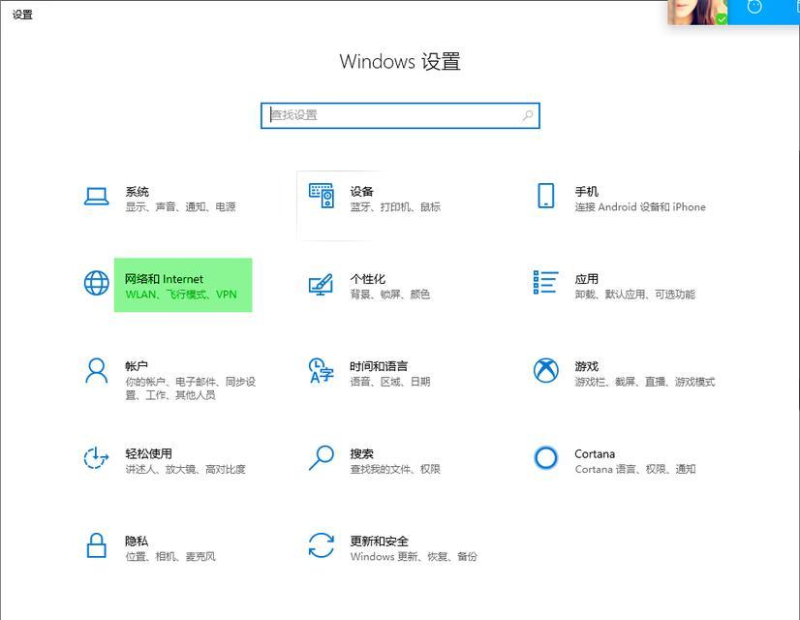800x620 pixels.
Task: Click the 帐户 person icon
Action: [97, 370]
